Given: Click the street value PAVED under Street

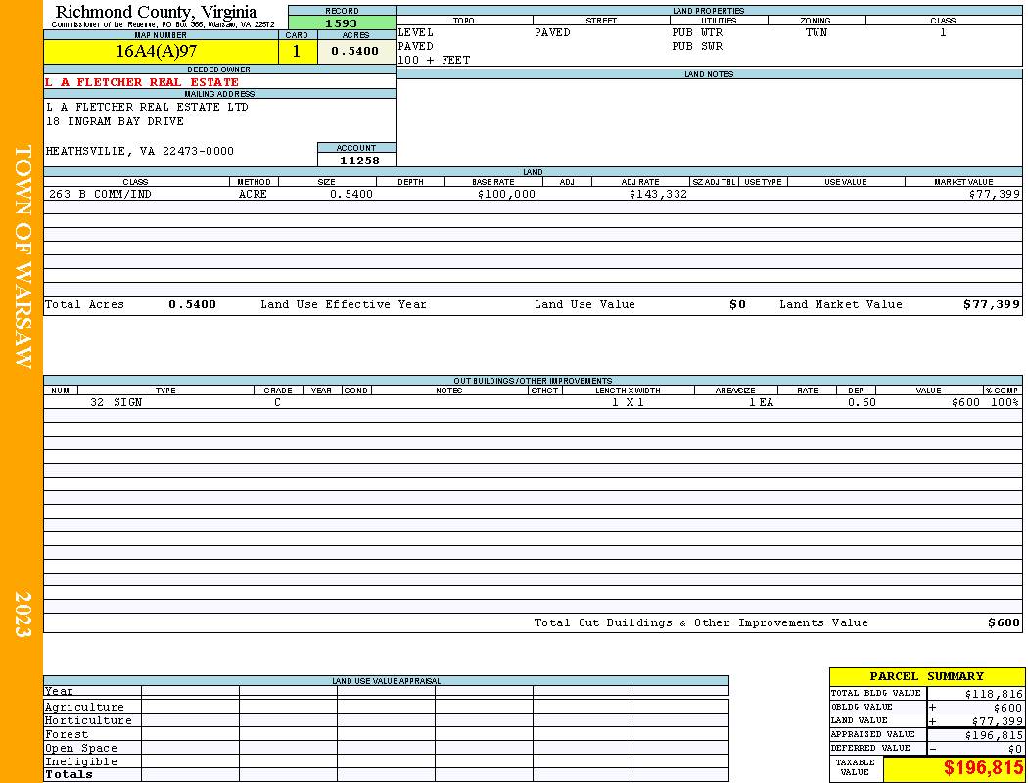Looking at the screenshot, I should [552, 32].
